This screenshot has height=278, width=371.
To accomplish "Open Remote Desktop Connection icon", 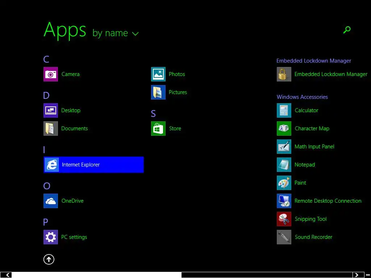I will pos(284,201).
